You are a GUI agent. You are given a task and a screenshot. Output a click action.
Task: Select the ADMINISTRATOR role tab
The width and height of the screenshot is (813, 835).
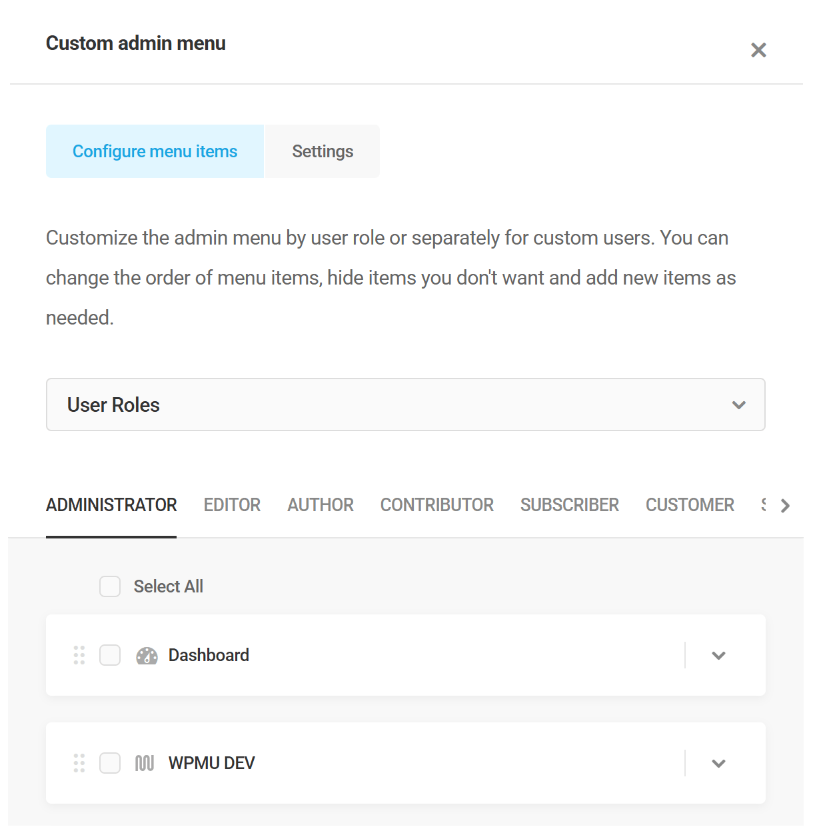click(111, 504)
